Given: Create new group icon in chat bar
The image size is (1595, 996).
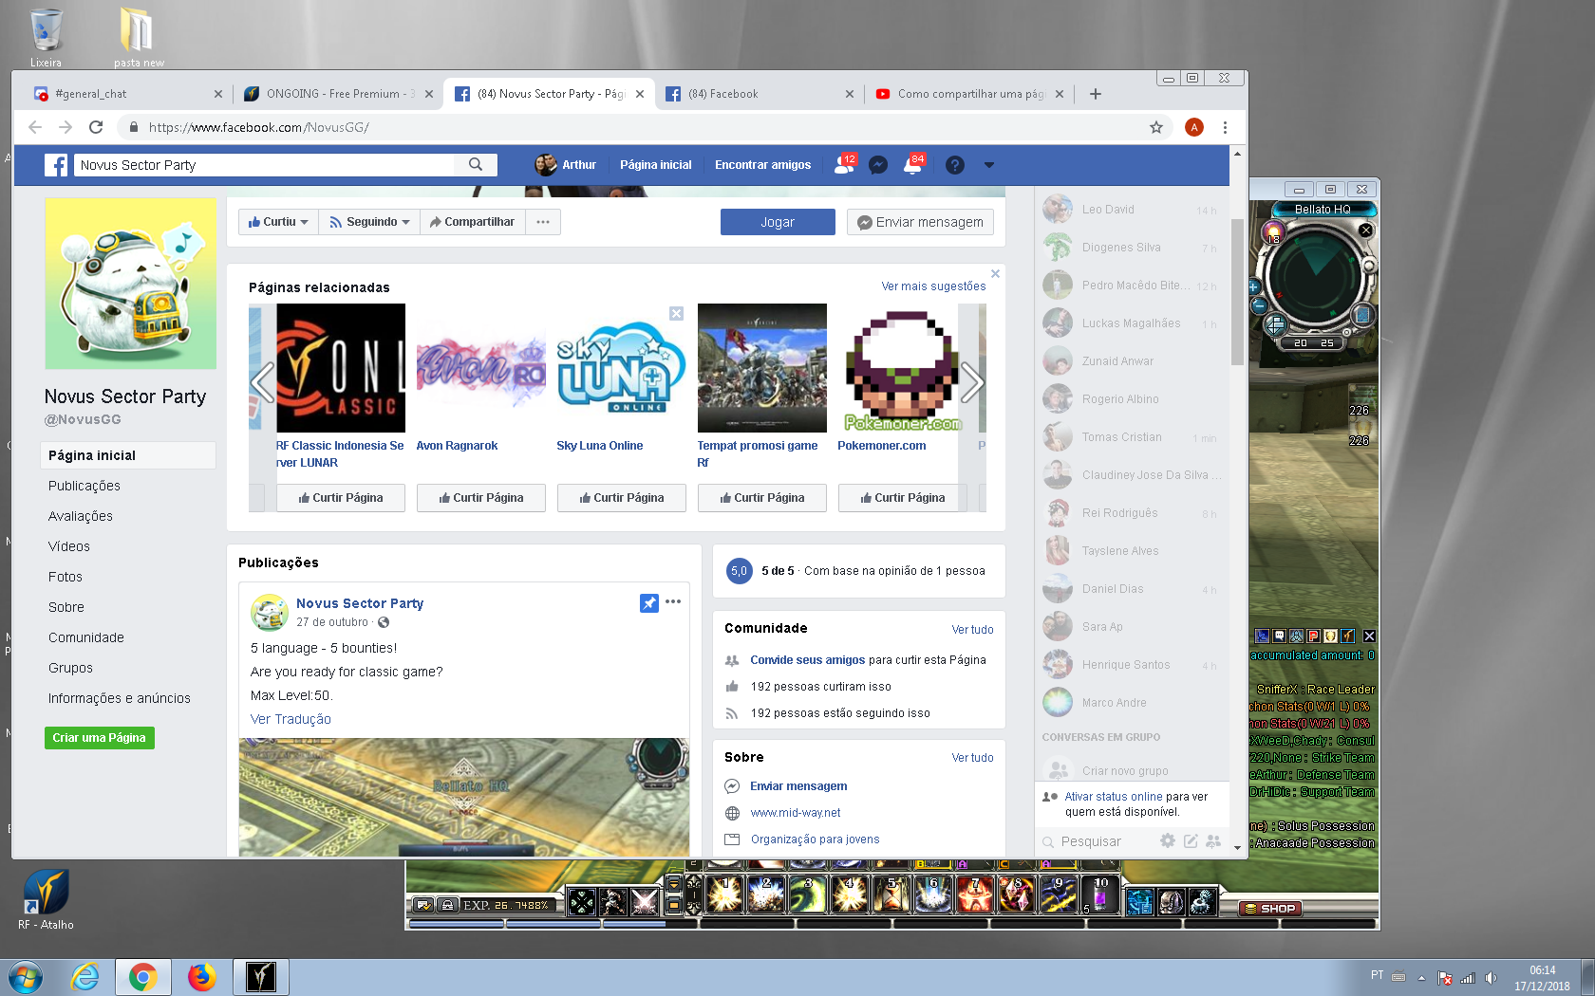Looking at the screenshot, I should point(1213,840).
